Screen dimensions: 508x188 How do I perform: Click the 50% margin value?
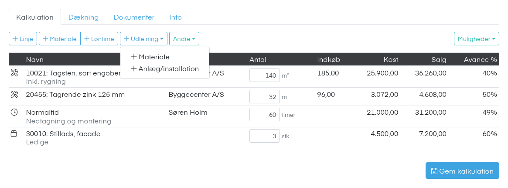[x=490, y=95]
